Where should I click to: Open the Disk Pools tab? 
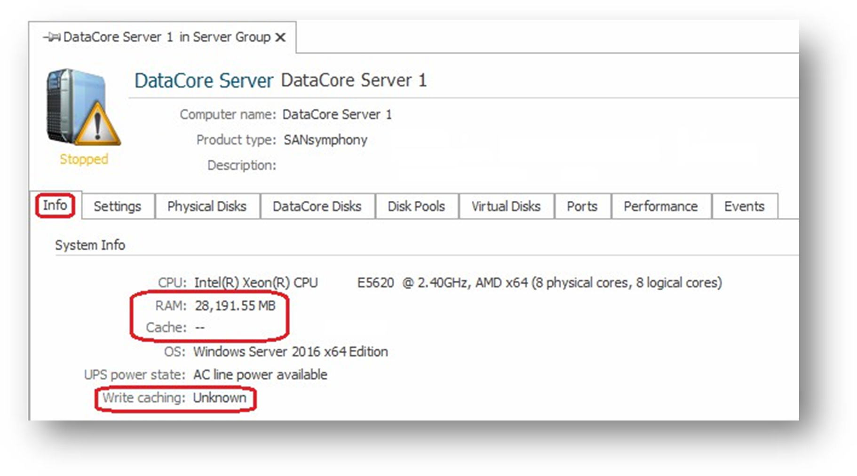click(416, 206)
